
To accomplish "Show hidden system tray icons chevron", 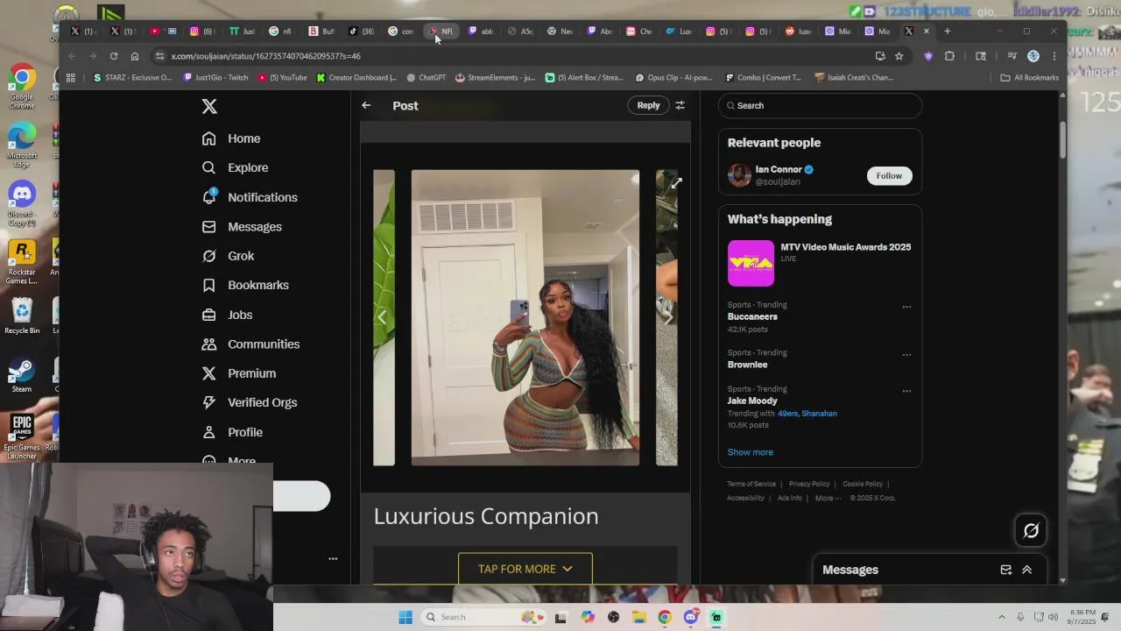I will (x=1002, y=617).
